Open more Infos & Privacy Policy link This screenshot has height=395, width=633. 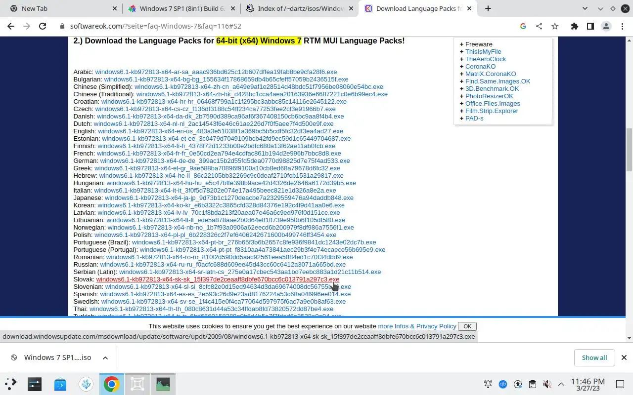(x=417, y=326)
